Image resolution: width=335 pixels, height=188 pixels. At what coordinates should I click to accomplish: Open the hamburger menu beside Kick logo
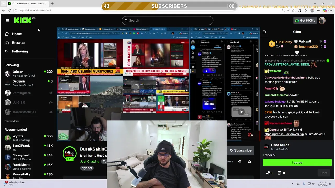click(8, 21)
